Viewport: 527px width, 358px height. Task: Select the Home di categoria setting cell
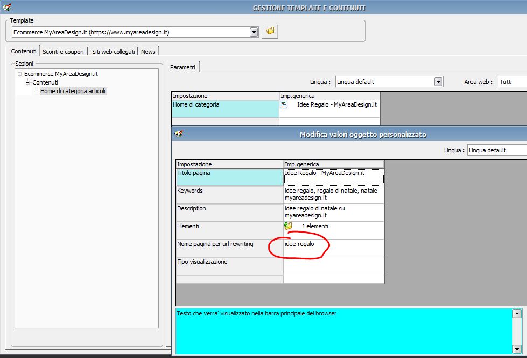point(225,109)
